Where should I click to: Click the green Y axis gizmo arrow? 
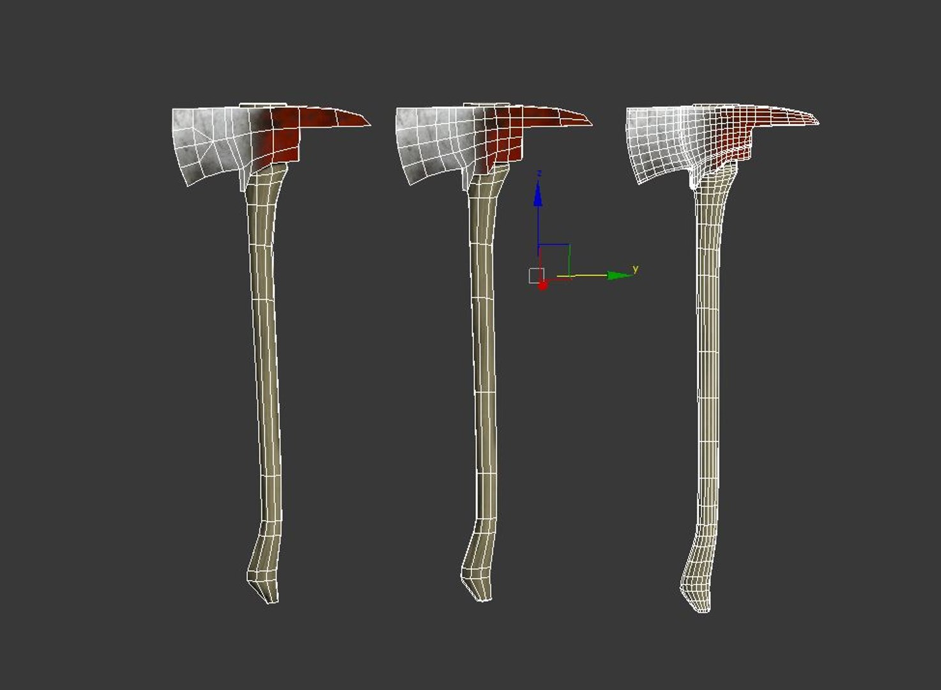(618, 275)
